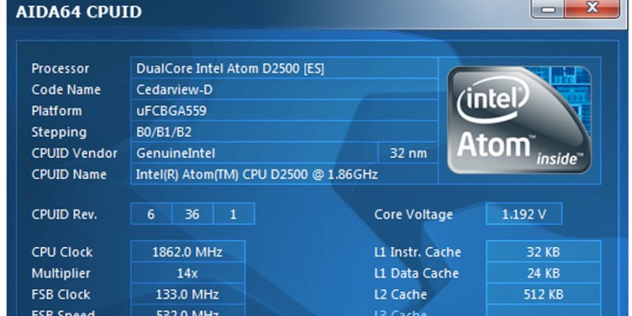Click L1 data cache value 24 KB

pyautogui.click(x=543, y=273)
